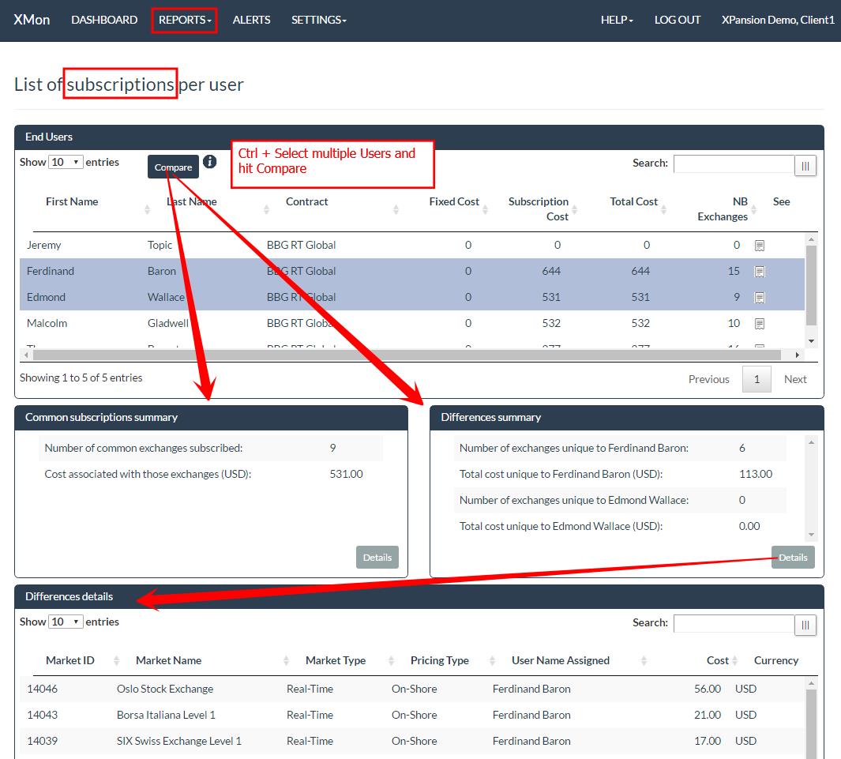Expand the Settings menu
841x759 pixels.
[318, 20]
